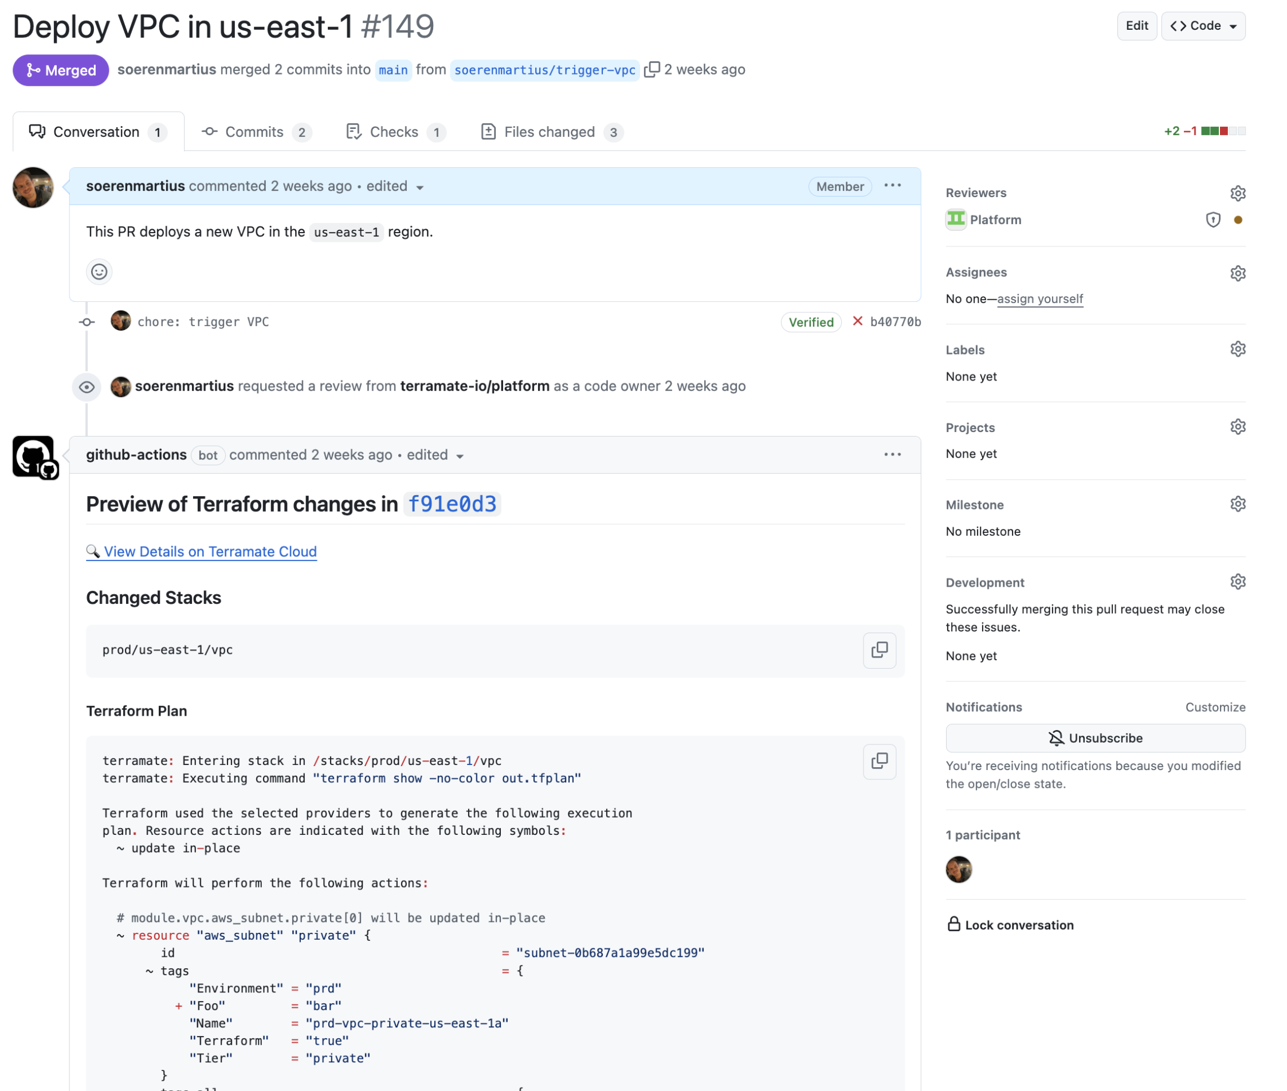Open the Code dropdown menu
This screenshot has height=1091, width=1287.
coord(1202,26)
